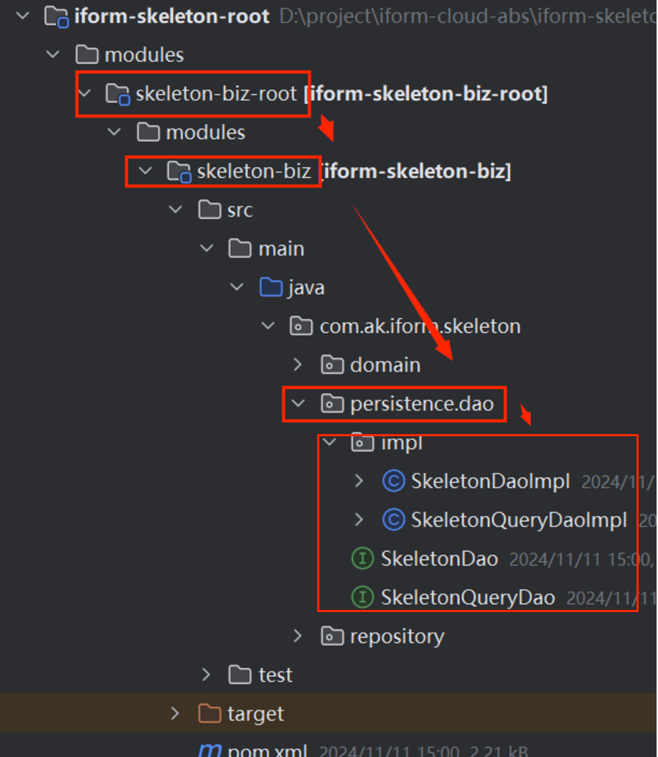This screenshot has height=757, width=658.
Task: Expand the target folder arrow
Action: (175, 714)
